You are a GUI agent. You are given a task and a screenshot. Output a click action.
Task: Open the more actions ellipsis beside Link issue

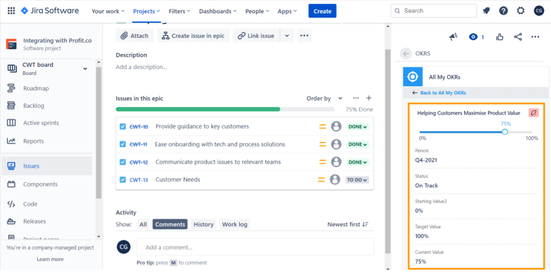pos(304,35)
